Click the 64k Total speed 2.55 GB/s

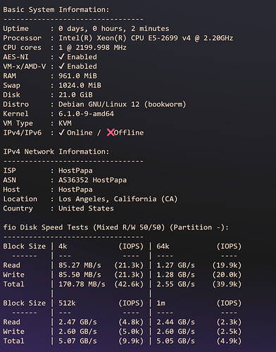click(x=176, y=284)
